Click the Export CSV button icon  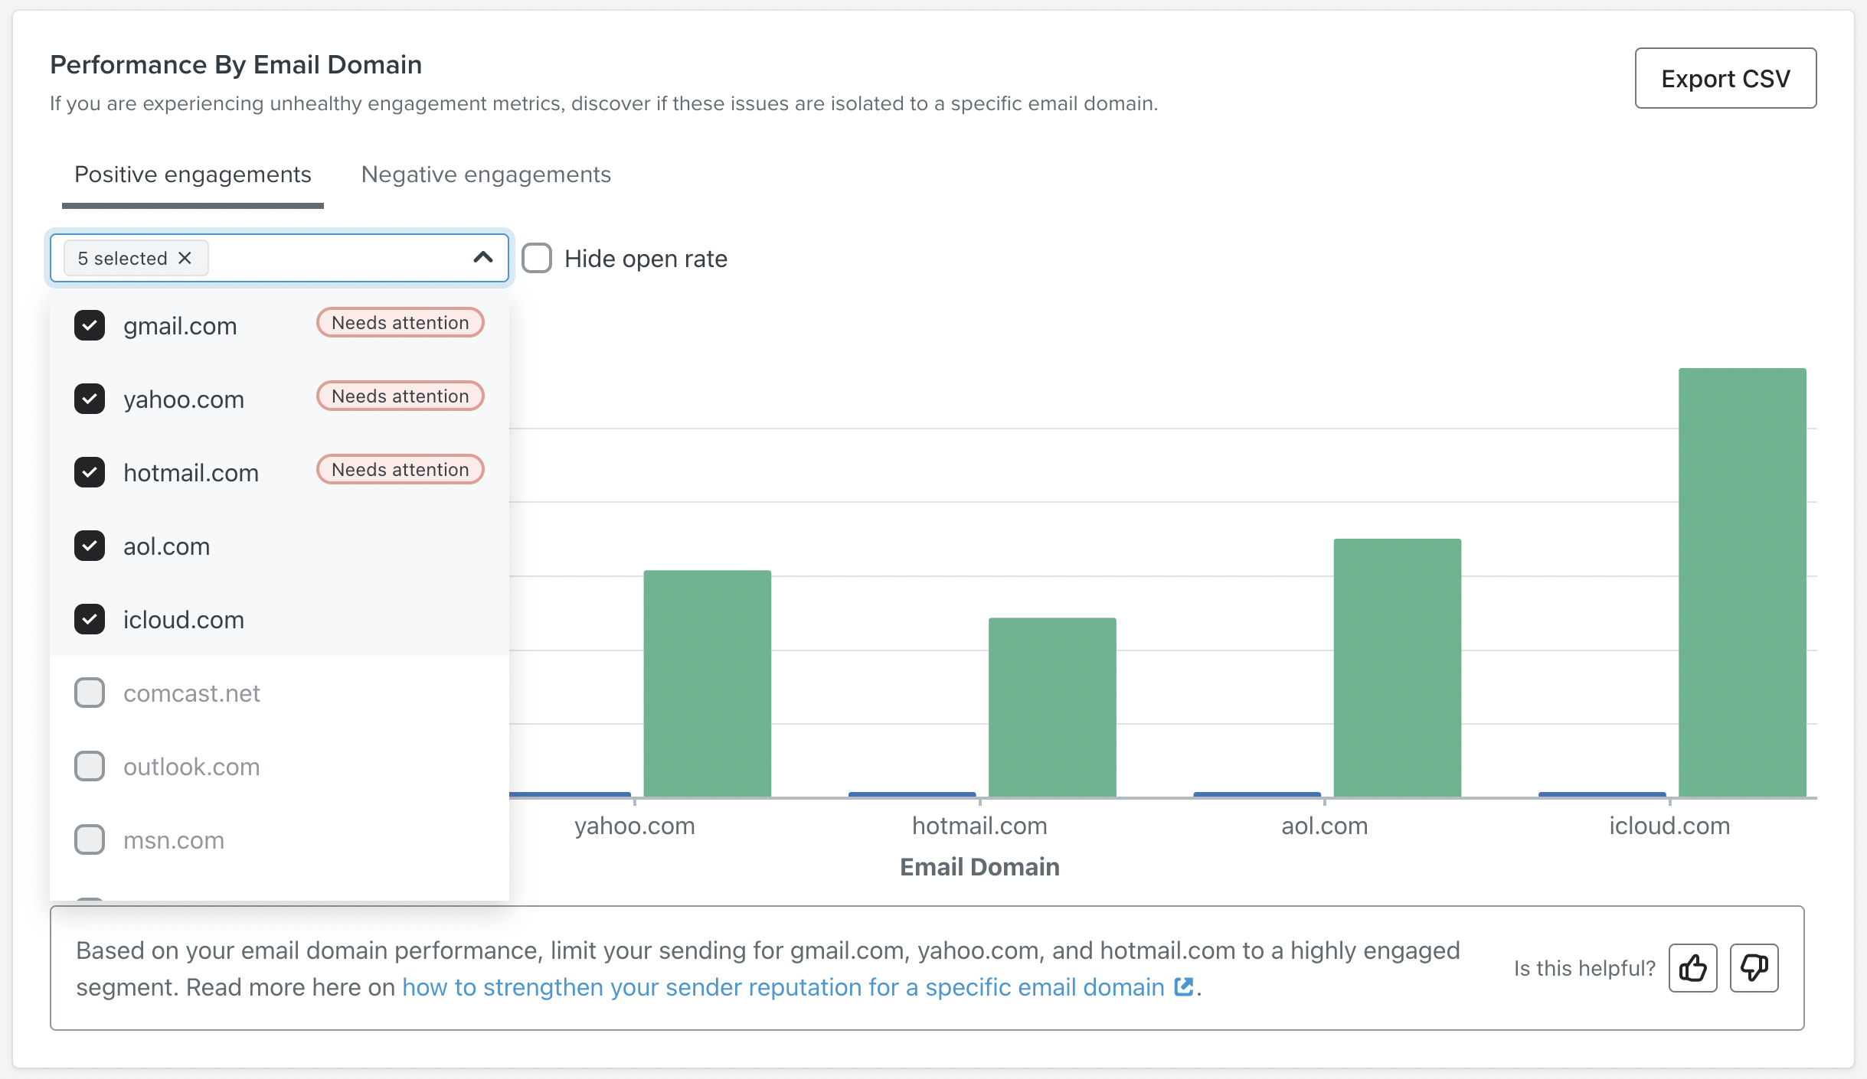point(1727,78)
